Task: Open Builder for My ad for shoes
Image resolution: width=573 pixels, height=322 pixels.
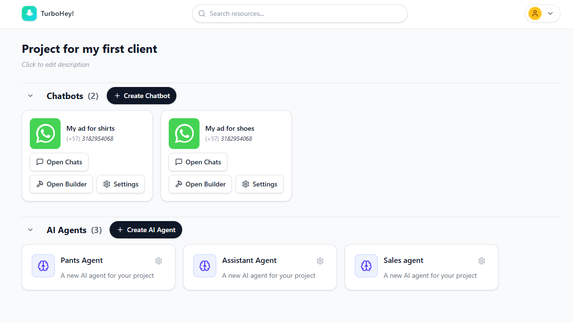Action: (200, 184)
